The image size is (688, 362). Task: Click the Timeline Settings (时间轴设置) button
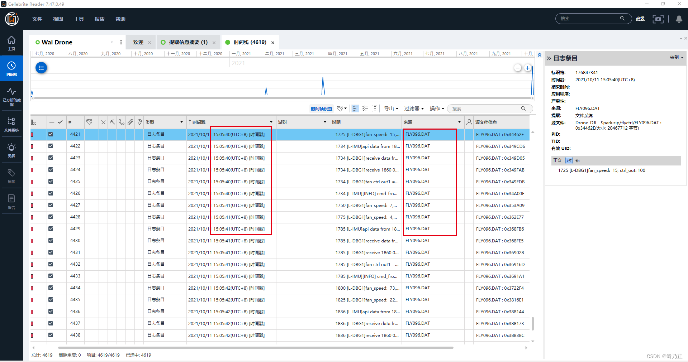[322, 108]
